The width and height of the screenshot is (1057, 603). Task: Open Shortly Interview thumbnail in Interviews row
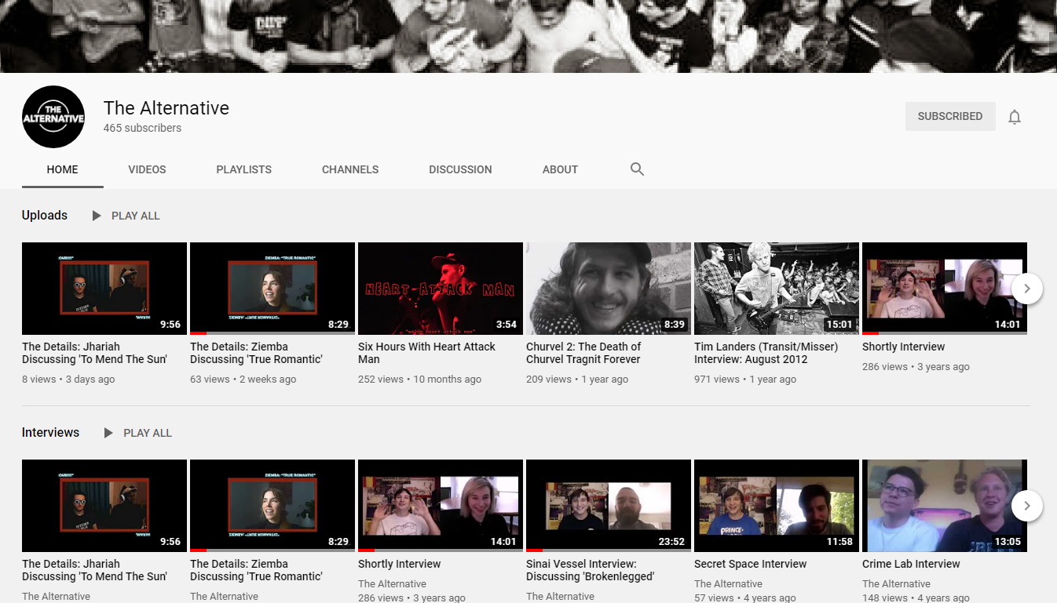pos(441,506)
